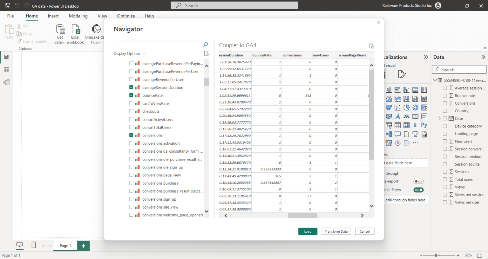Screen dimensions: 488x259
Task: Check the conversions:purchase metric
Action: (131, 183)
